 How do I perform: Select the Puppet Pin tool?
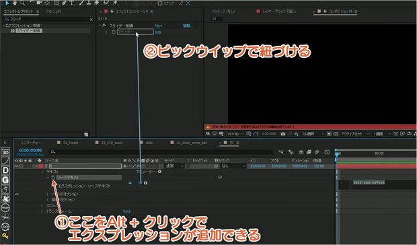click(x=115, y=3)
